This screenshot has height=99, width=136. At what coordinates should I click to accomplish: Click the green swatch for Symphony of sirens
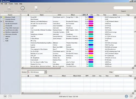pyautogui.click(x=91, y=34)
